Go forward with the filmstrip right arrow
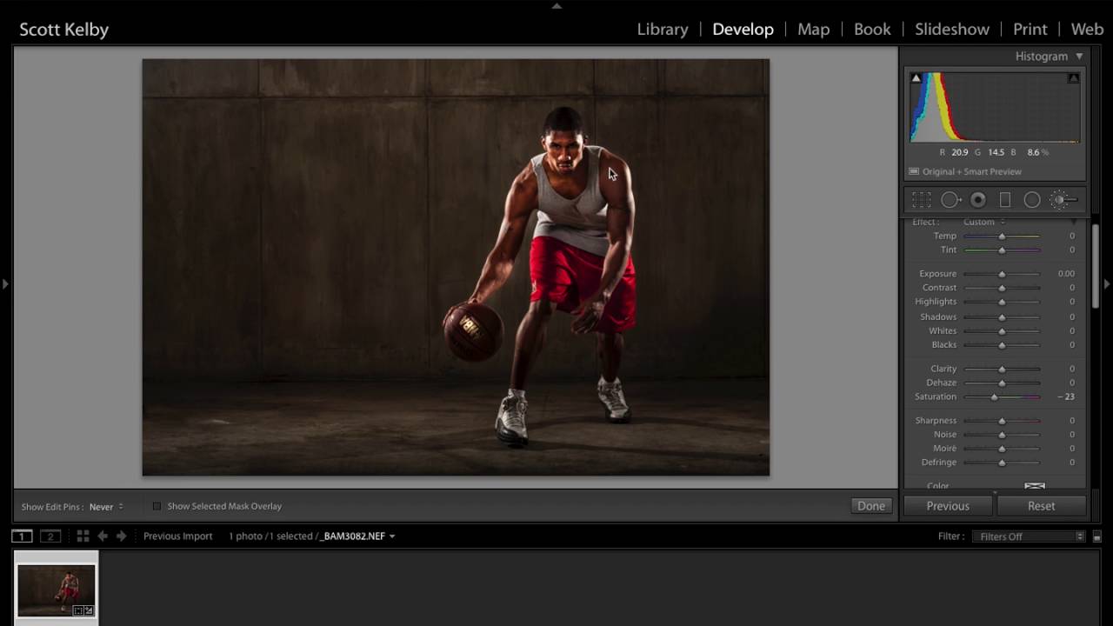The height and width of the screenshot is (626, 1113). click(x=122, y=536)
